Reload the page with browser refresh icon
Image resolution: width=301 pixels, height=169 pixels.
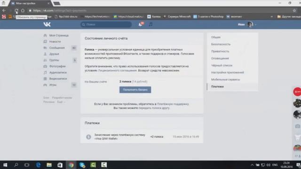[16, 10]
